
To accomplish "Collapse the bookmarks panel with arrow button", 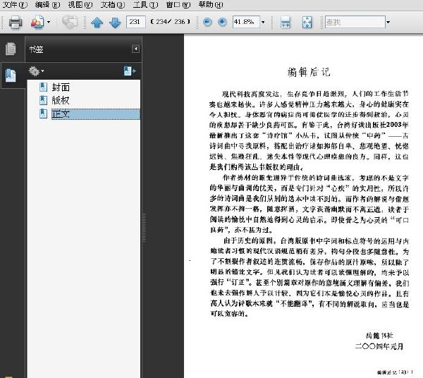I will [135, 49].
